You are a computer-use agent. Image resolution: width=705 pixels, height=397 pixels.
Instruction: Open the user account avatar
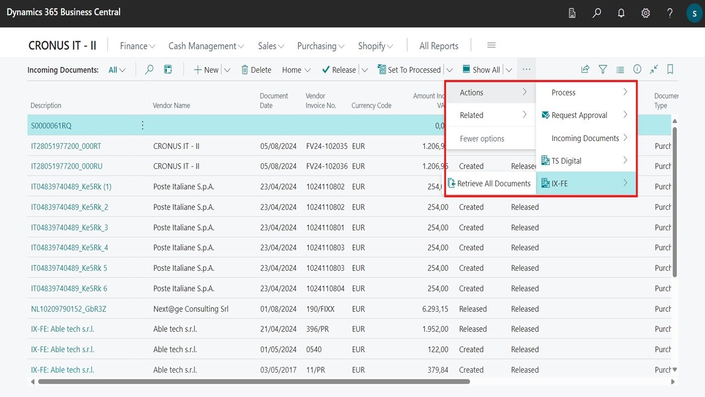(694, 13)
